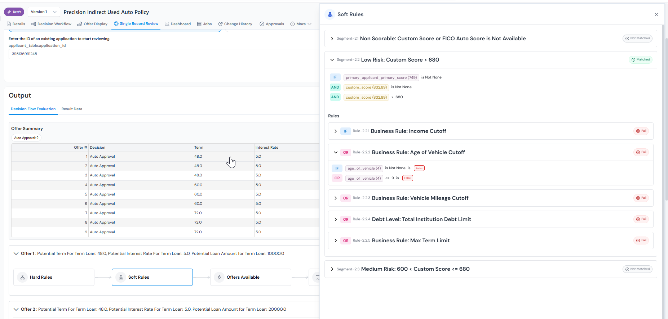The image size is (668, 319).
Task: Open the Offer Display tab
Action: click(x=92, y=24)
